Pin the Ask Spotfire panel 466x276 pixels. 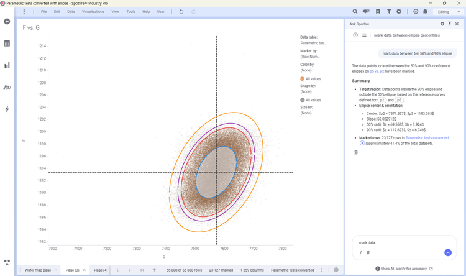tap(450, 24)
